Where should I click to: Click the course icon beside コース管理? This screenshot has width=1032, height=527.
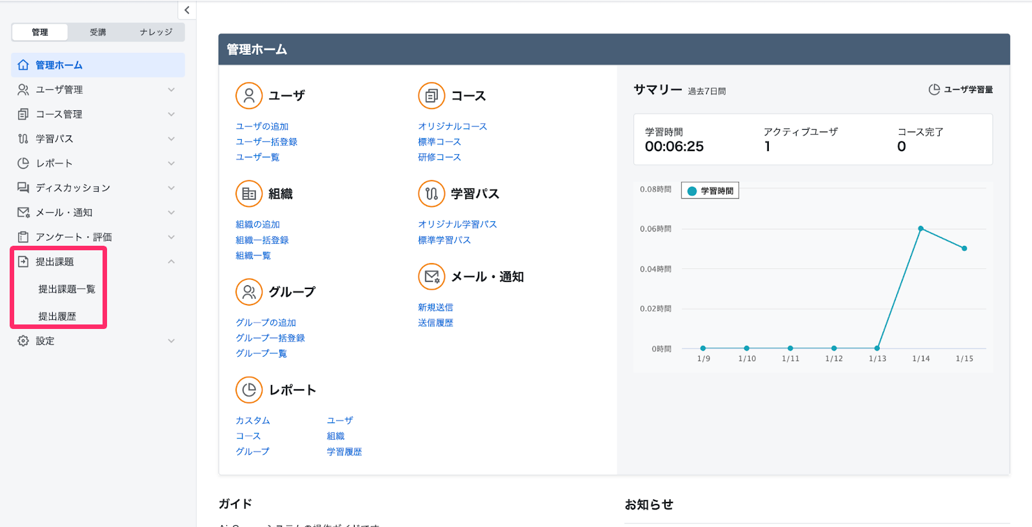tap(23, 114)
